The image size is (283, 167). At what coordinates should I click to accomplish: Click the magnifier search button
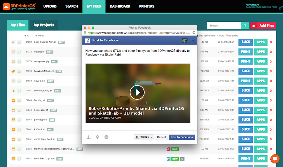[x=245, y=26]
